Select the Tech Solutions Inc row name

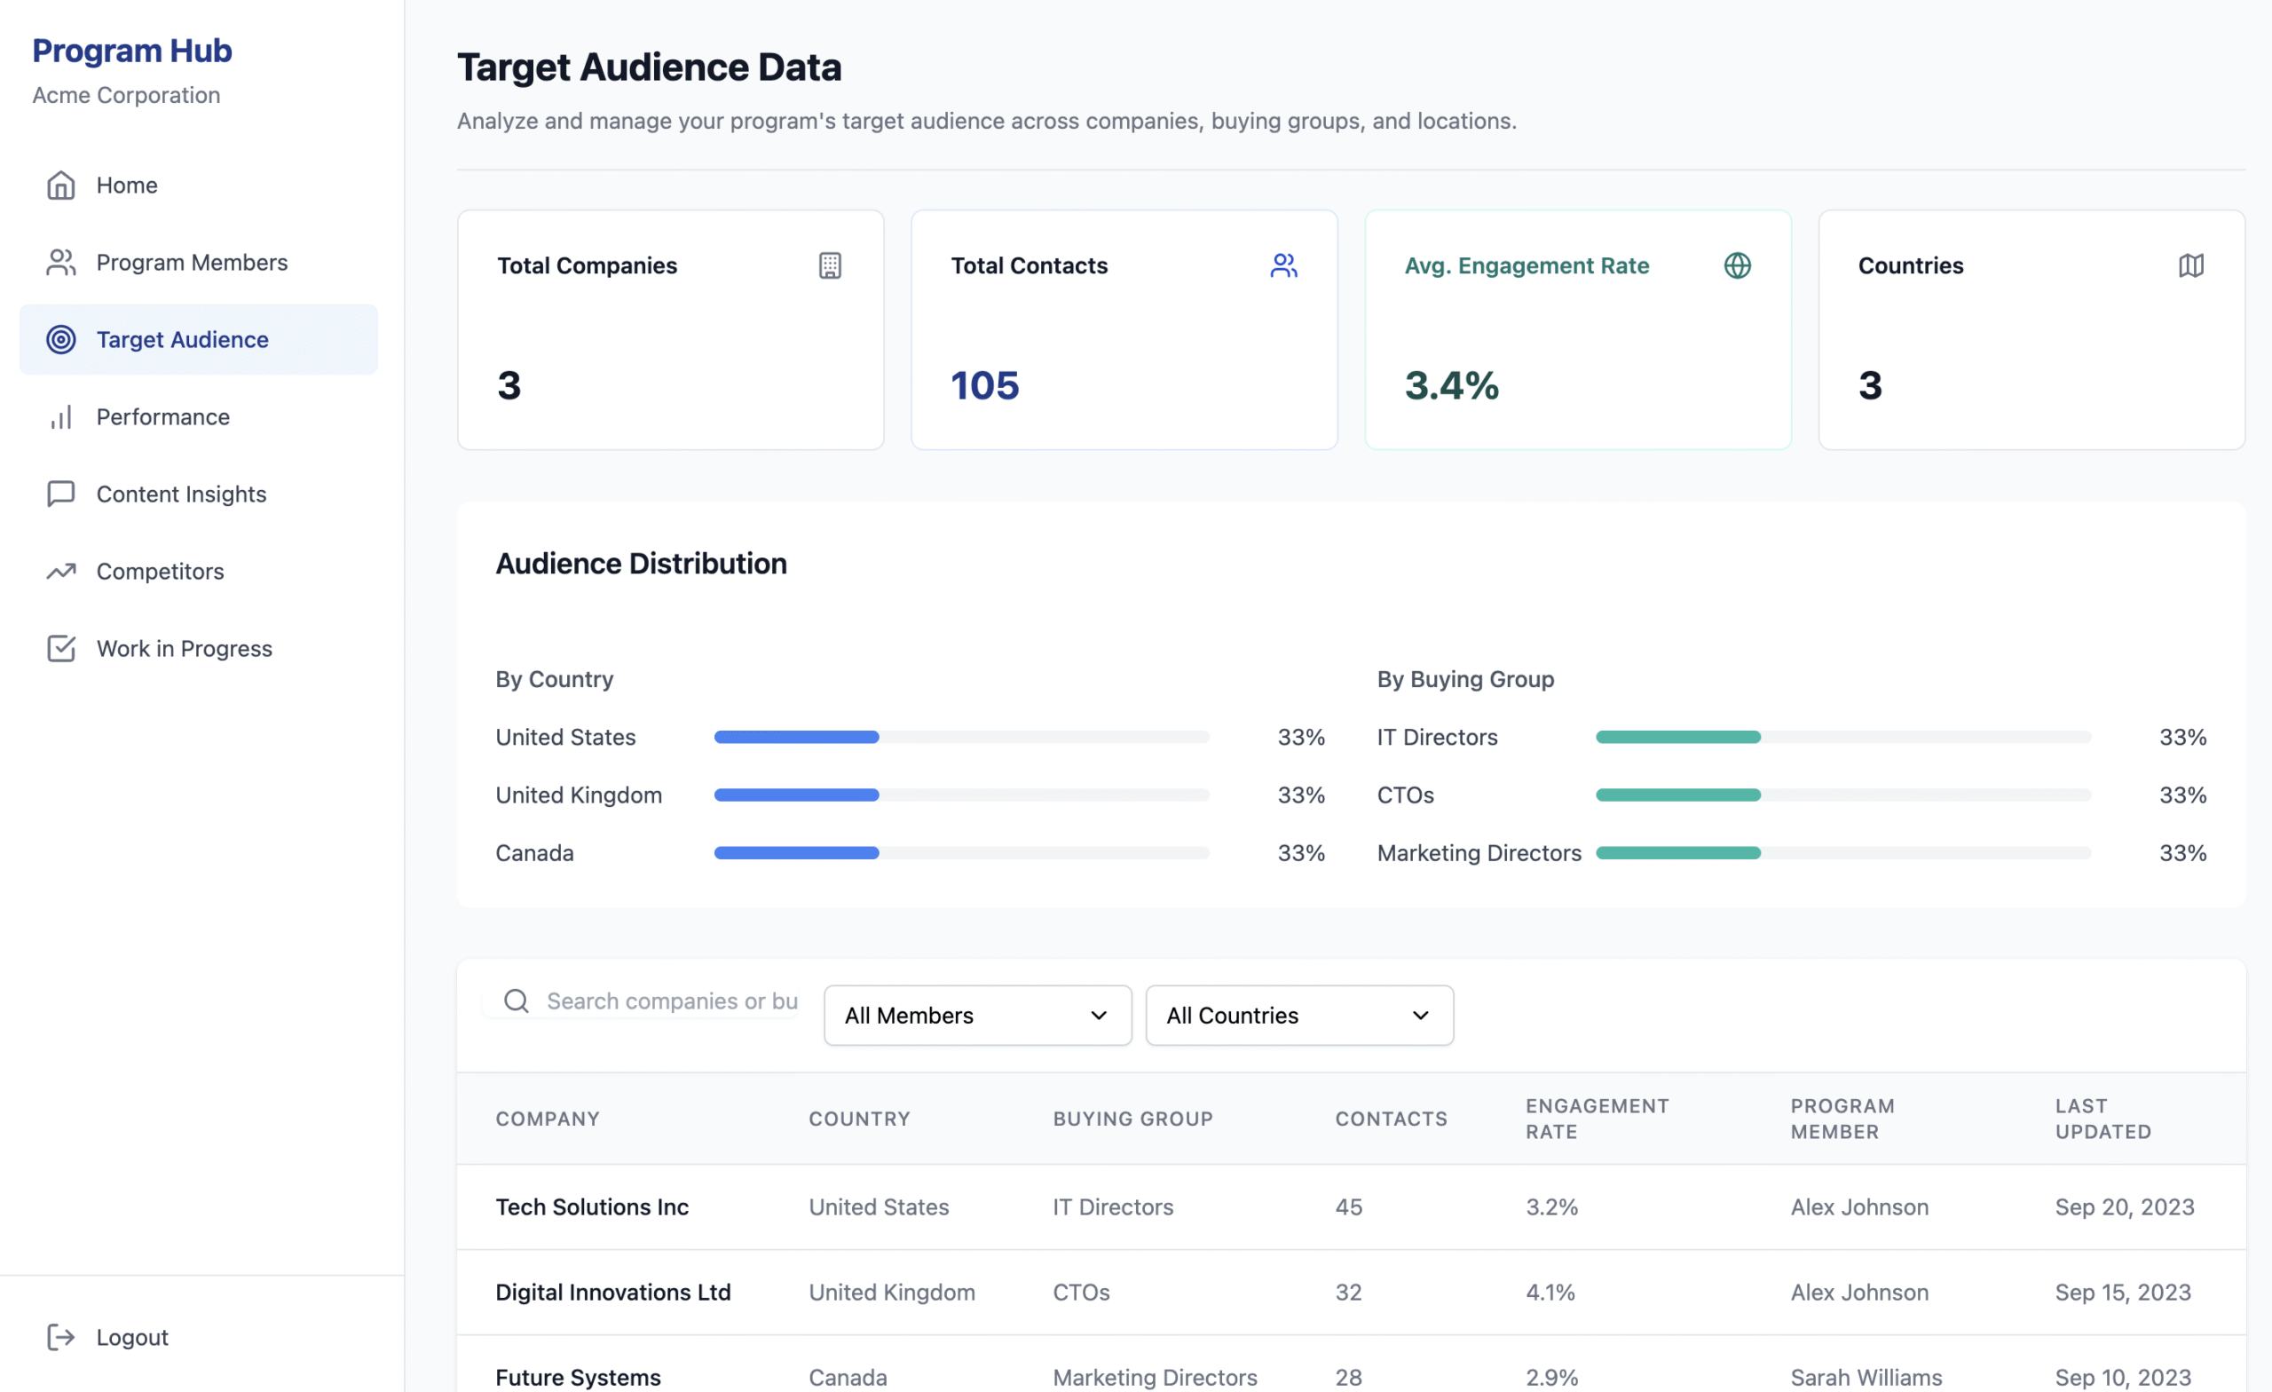click(592, 1207)
